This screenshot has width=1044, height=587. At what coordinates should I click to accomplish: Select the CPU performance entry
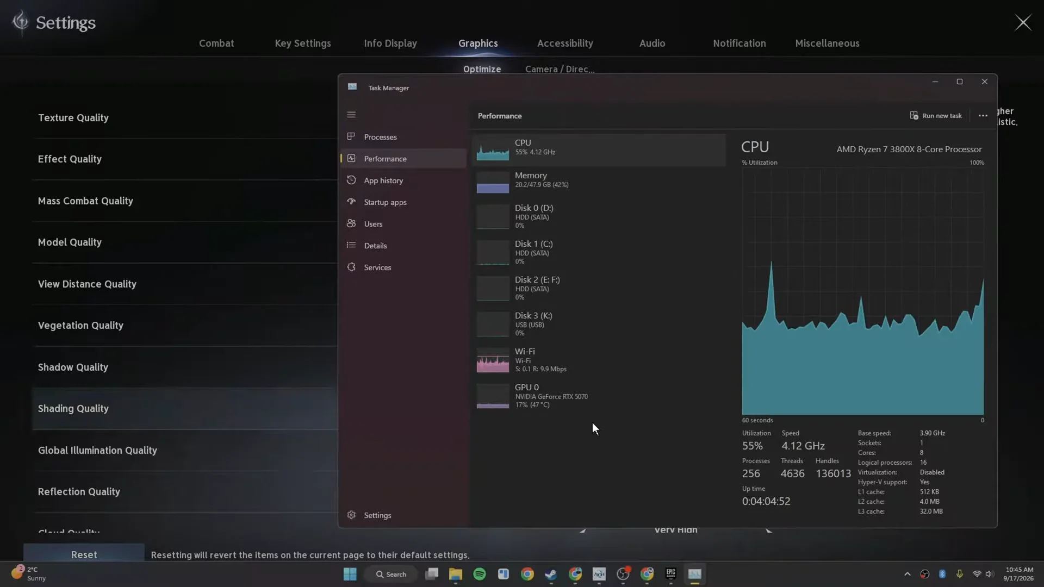point(599,149)
